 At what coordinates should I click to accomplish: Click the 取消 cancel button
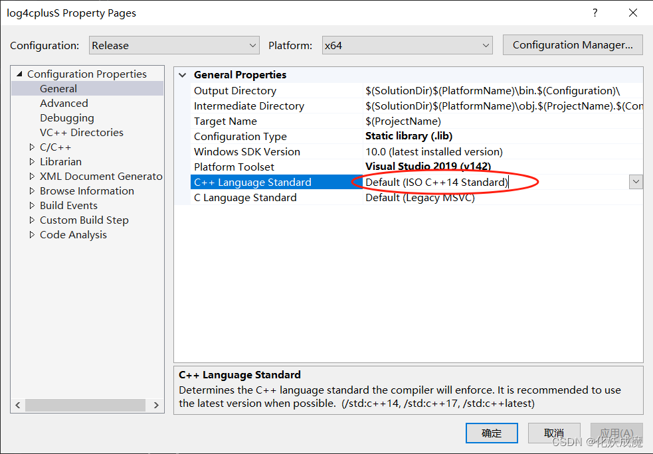tap(554, 433)
